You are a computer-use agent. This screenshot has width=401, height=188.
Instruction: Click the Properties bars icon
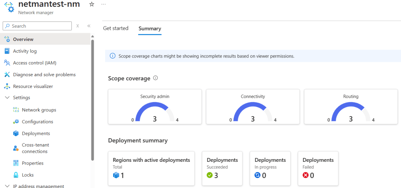[16, 163]
